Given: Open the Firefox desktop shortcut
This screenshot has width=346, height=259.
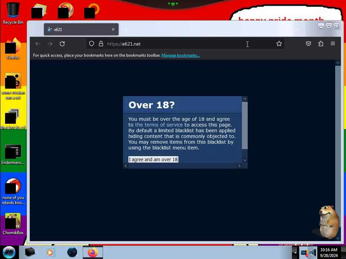Looking at the screenshot, I should [x=13, y=49].
